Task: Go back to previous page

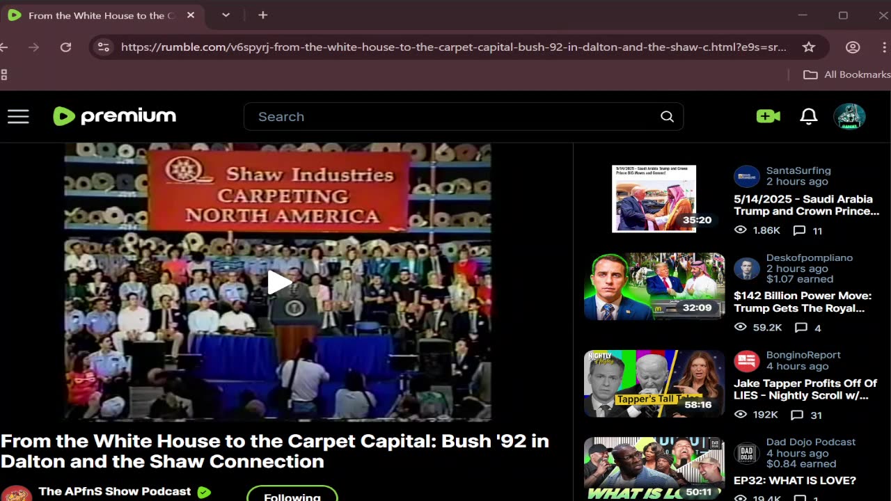Action: coord(4,47)
